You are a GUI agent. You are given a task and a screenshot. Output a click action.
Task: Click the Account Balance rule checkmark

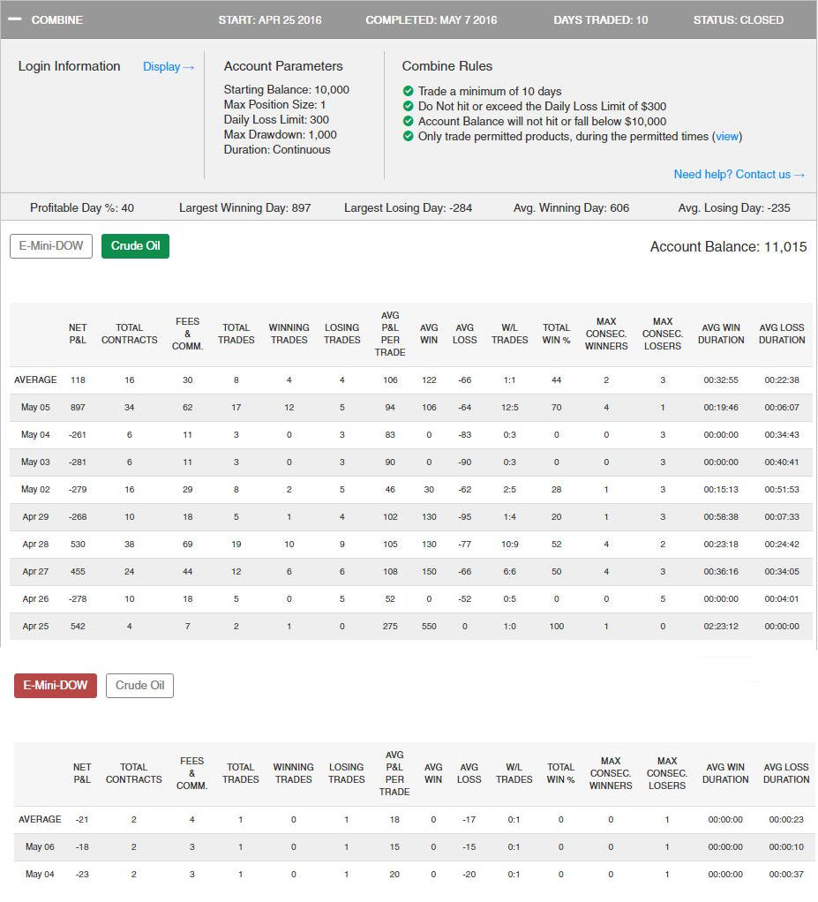click(408, 122)
